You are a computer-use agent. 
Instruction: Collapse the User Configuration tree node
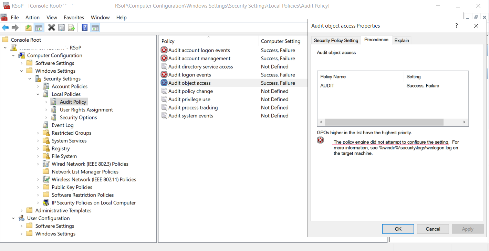coord(13,218)
